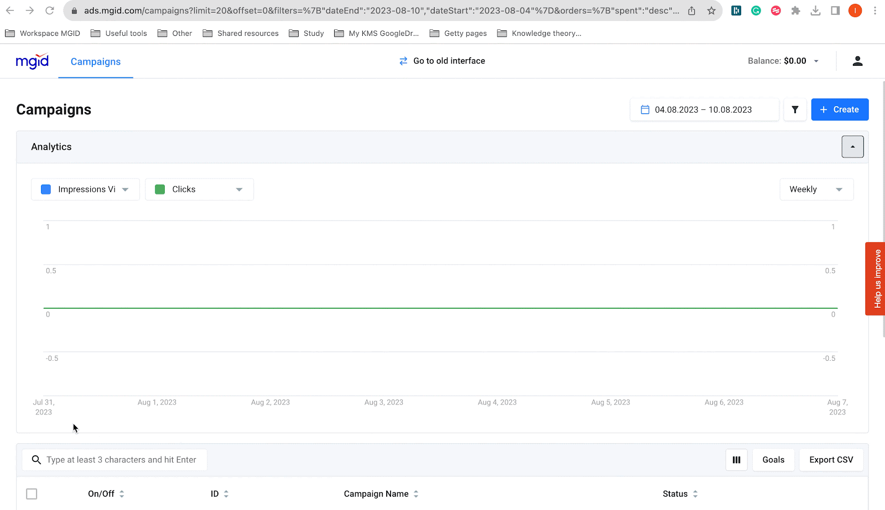
Task: Click the search magnifier icon
Action: point(36,460)
